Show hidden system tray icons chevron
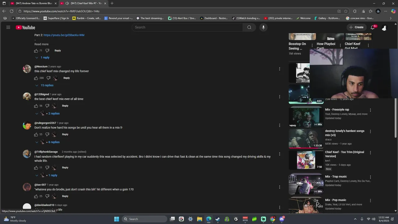 pyautogui.click(x=355, y=219)
